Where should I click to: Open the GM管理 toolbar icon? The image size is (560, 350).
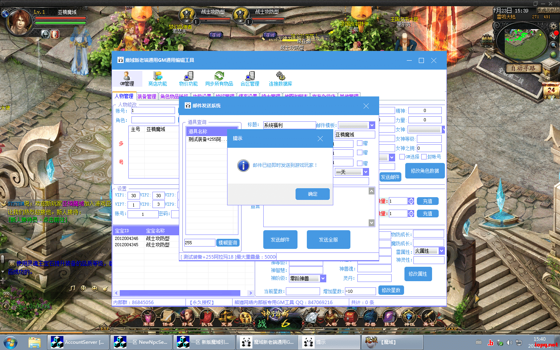pyautogui.click(x=127, y=78)
